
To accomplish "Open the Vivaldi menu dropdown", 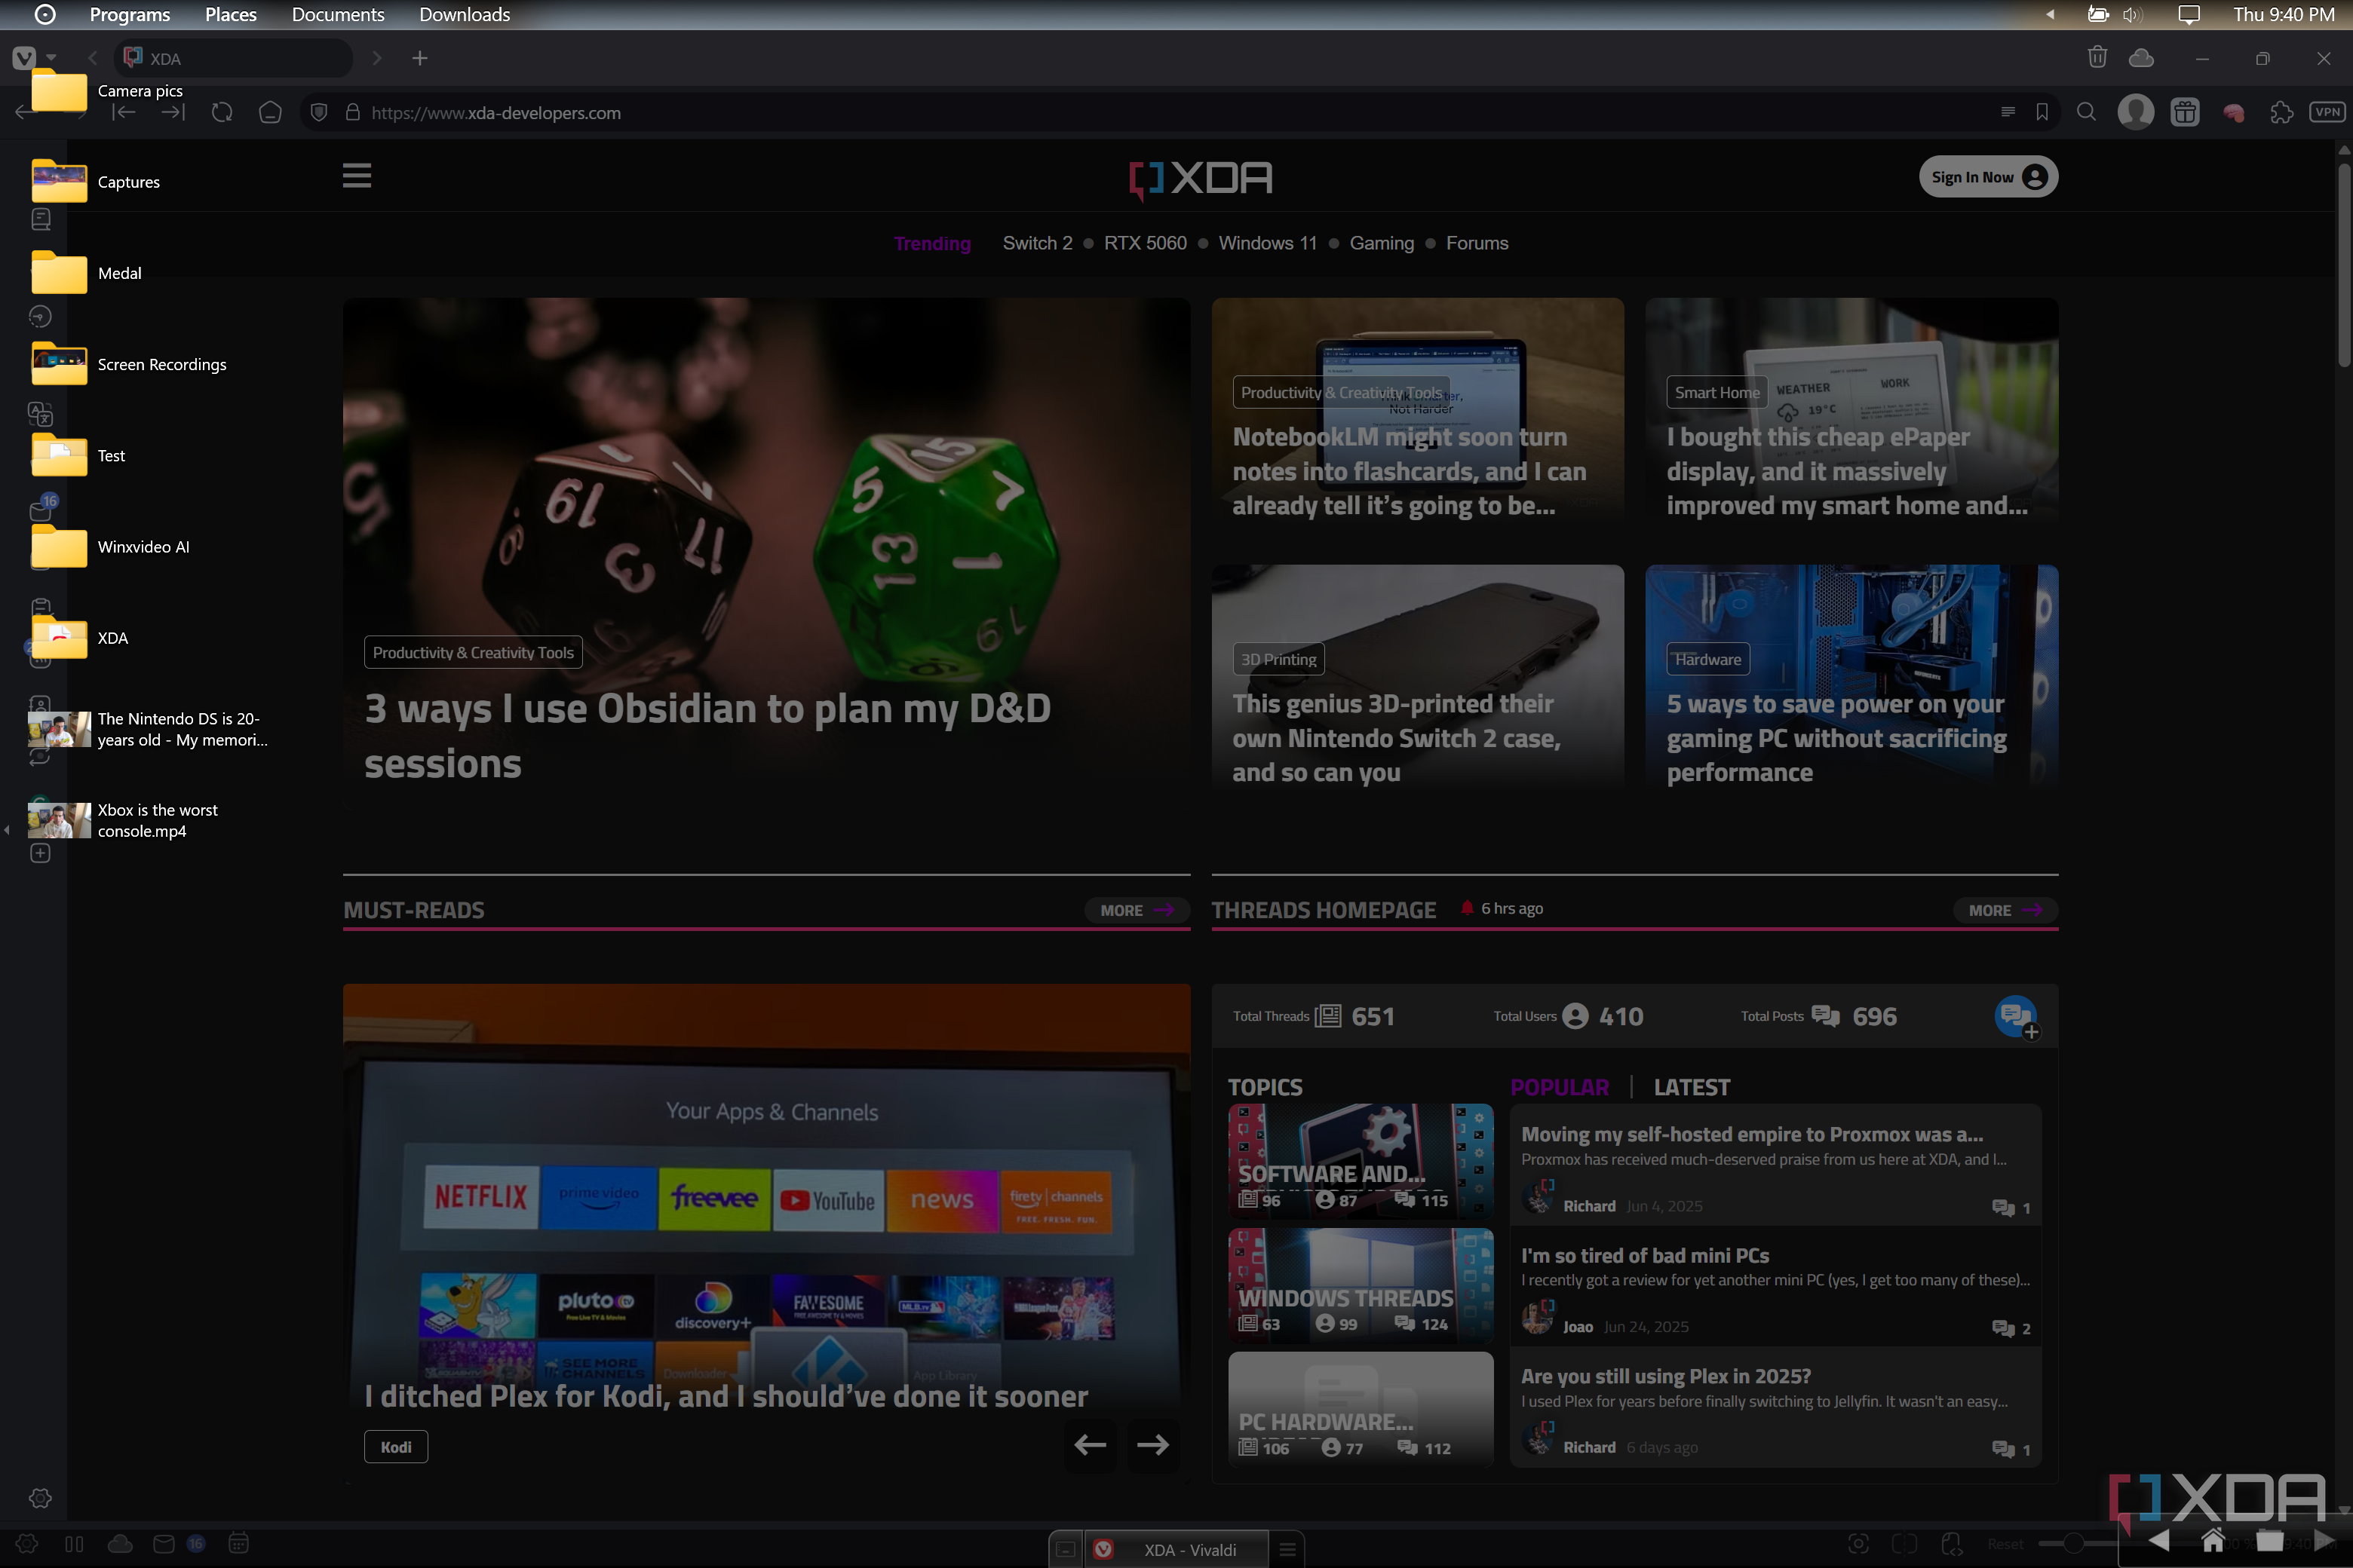I will click(24, 58).
